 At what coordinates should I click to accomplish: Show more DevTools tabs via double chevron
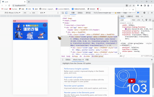(130, 13)
